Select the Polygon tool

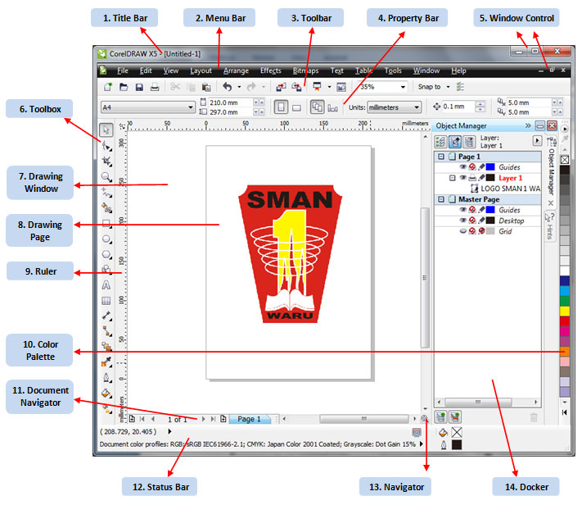(x=106, y=255)
